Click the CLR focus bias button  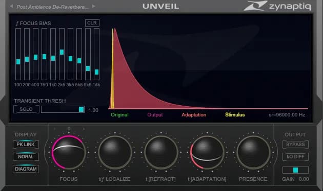92,23
